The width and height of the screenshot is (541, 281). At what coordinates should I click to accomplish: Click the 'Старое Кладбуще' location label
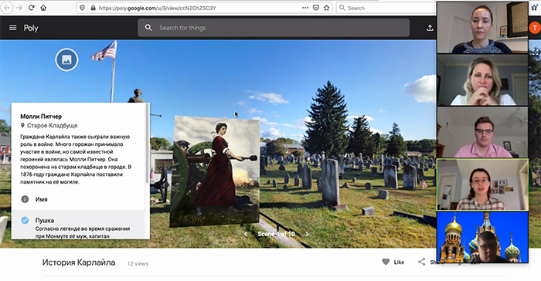pyautogui.click(x=52, y=126)
